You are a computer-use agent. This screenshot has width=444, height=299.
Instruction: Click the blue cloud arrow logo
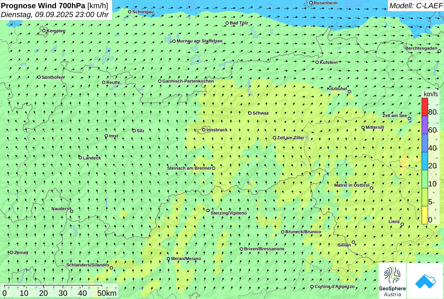click(x=425, y=281)
